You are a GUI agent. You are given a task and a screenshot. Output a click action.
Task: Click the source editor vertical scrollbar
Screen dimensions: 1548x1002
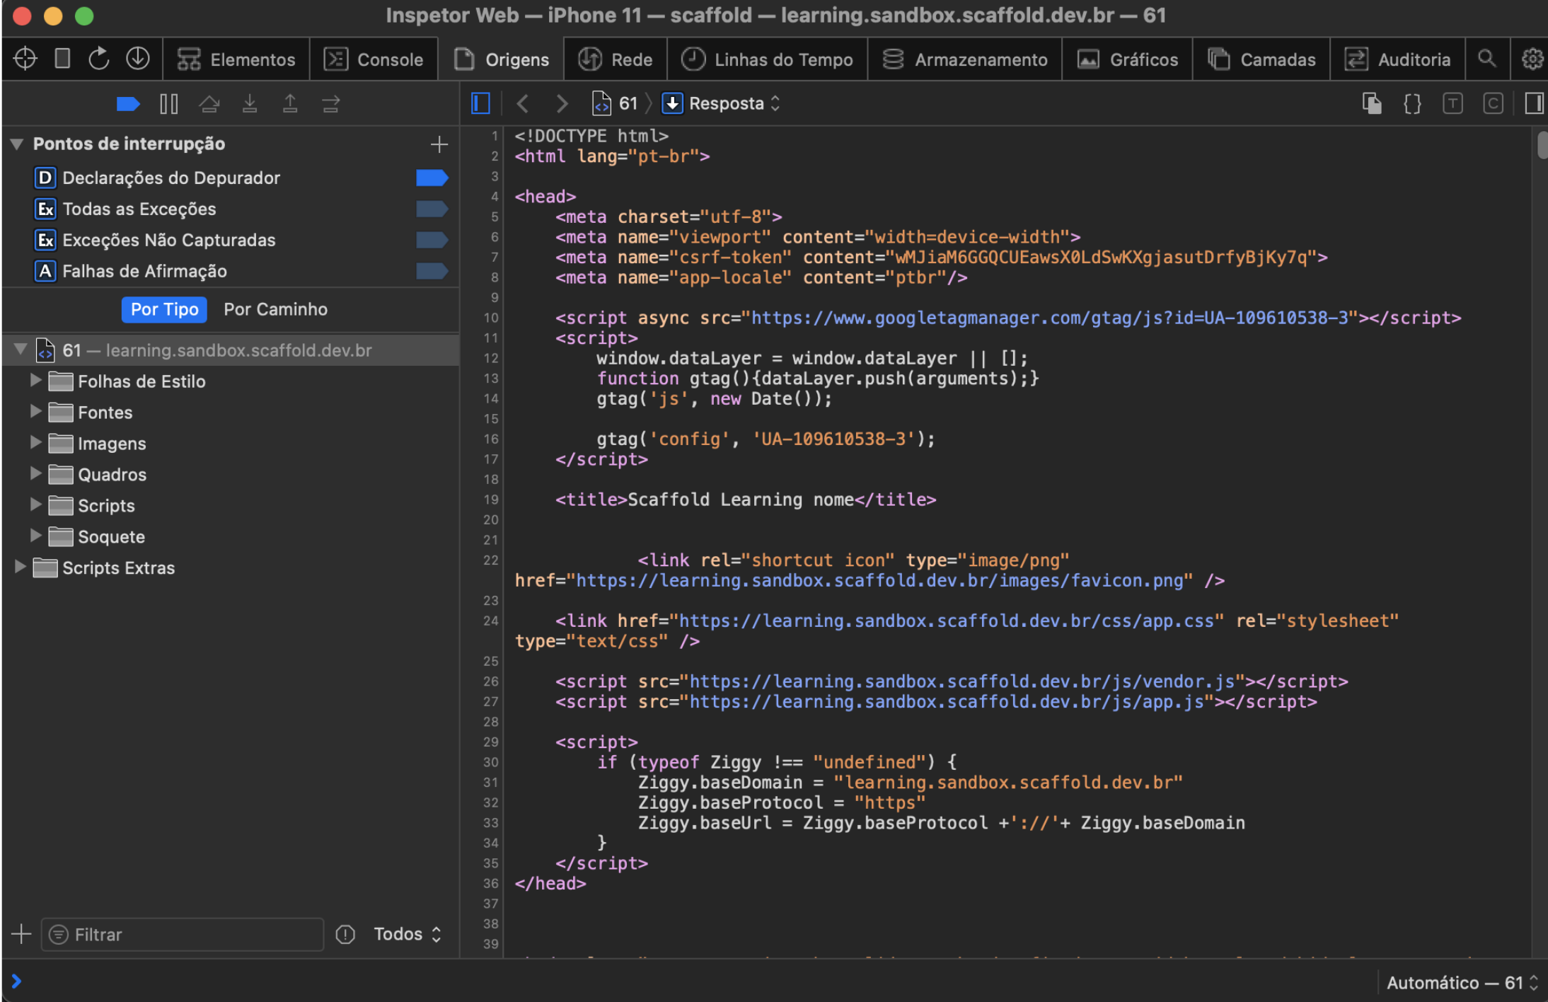pyautogui.click(x=1541, y=144)
